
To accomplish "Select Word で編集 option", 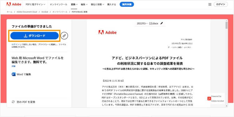I will (21, 74).
